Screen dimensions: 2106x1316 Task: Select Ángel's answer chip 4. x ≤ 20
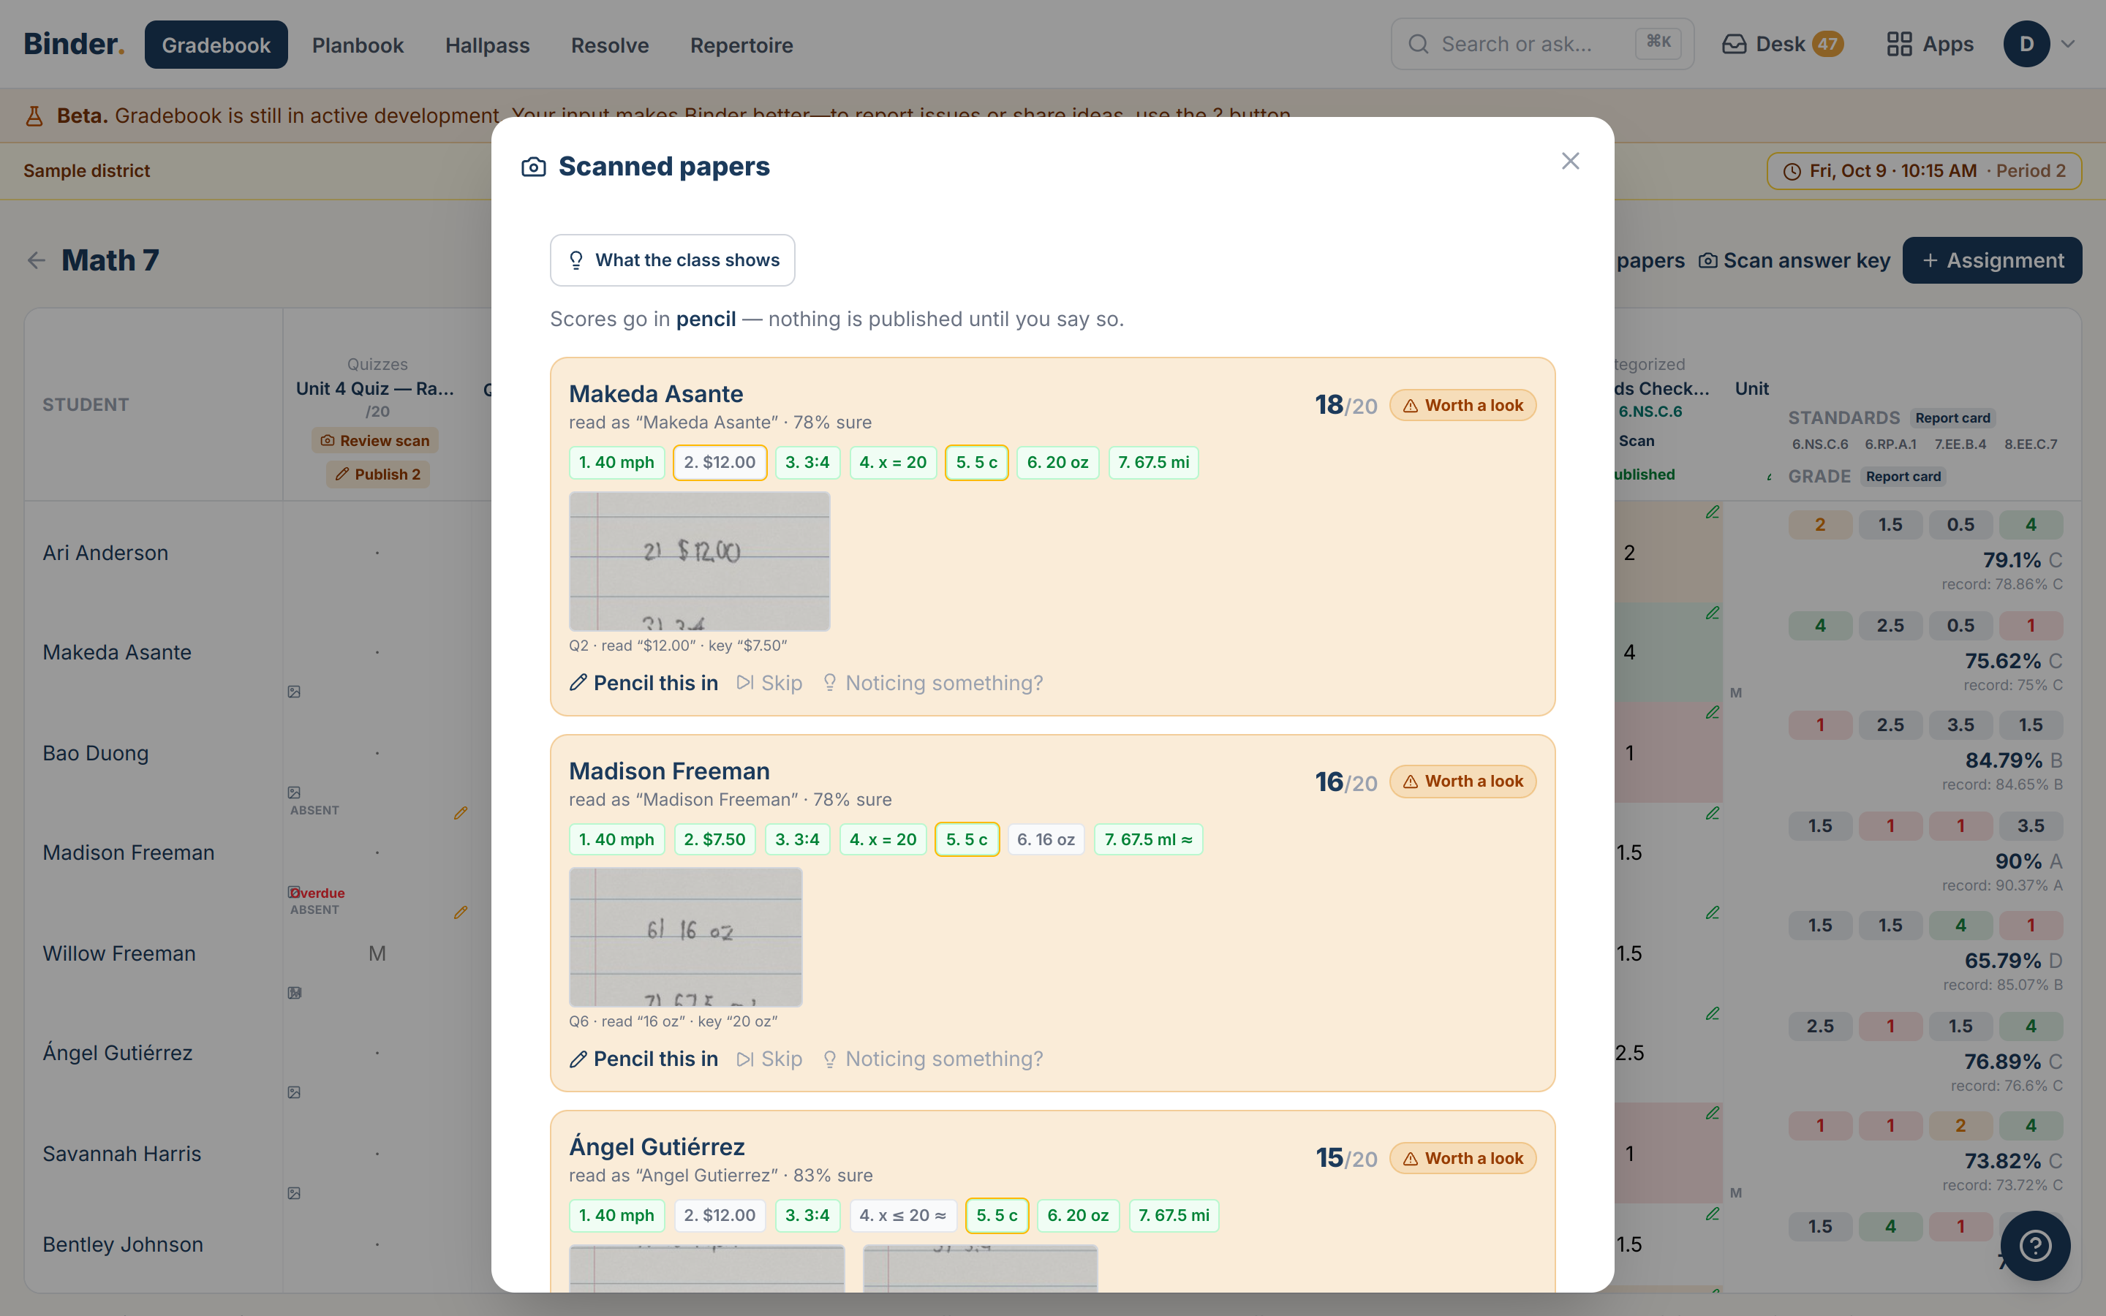coord(902,1215)
